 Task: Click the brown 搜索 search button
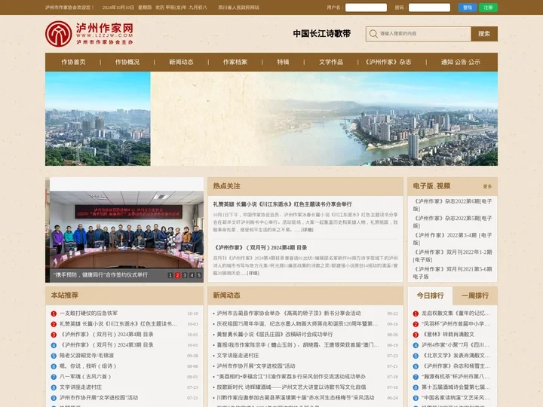[483, 34]
